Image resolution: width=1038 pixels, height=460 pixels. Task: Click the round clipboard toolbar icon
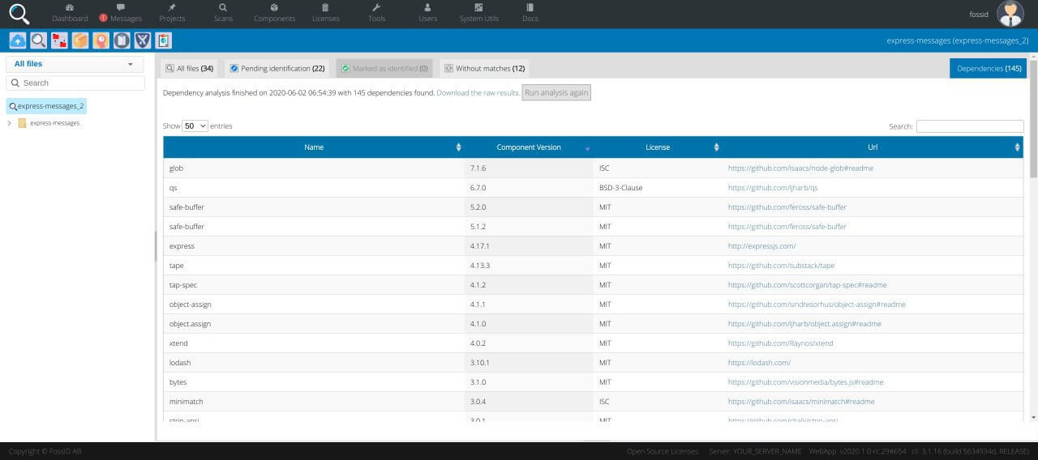coord(122,40)
